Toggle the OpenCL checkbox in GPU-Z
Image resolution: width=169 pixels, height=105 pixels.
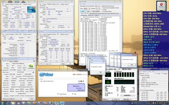pos(10,96)
